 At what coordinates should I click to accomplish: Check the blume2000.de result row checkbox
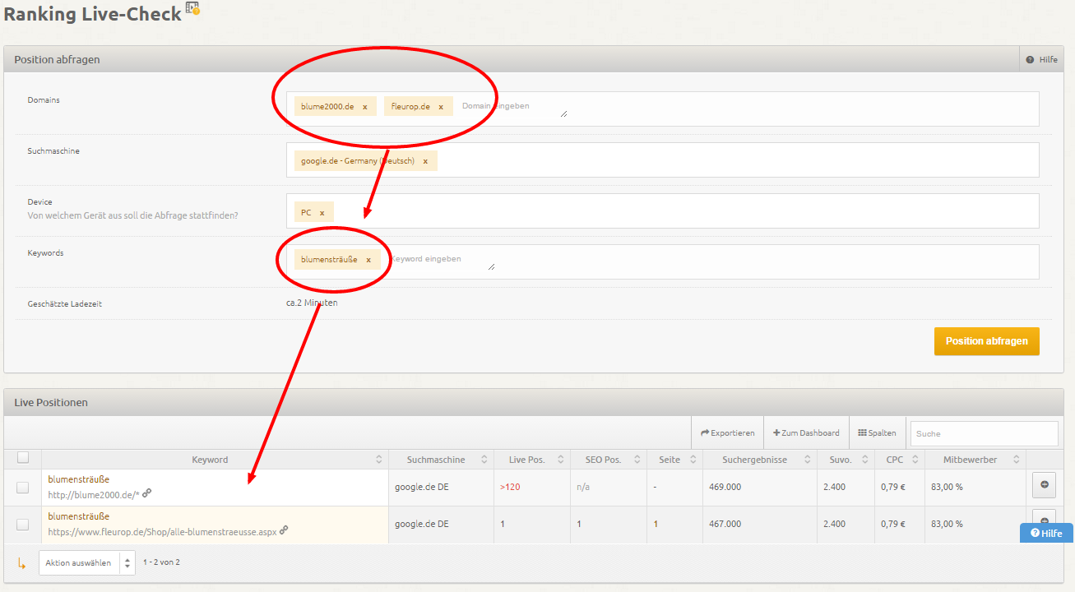pyautogui.click(x=23, y=488)
